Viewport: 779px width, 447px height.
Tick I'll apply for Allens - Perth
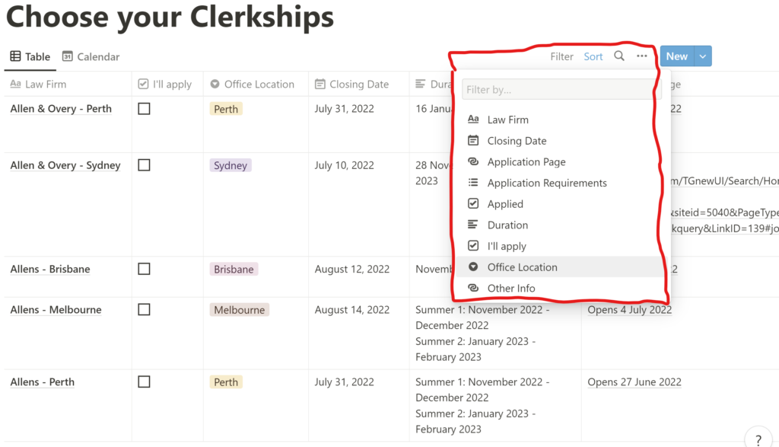click(144, 382)
